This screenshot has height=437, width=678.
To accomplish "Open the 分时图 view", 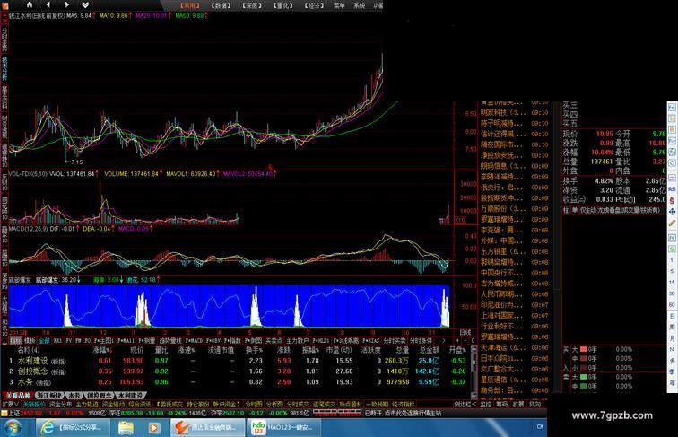I will click(x=254, y=404).
